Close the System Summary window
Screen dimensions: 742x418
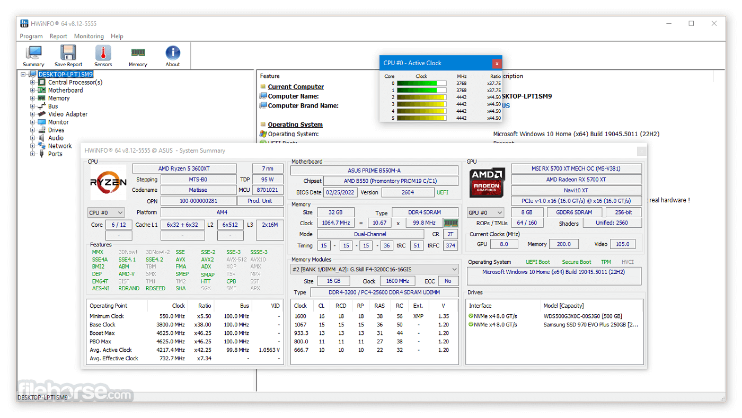pos(641,151)
